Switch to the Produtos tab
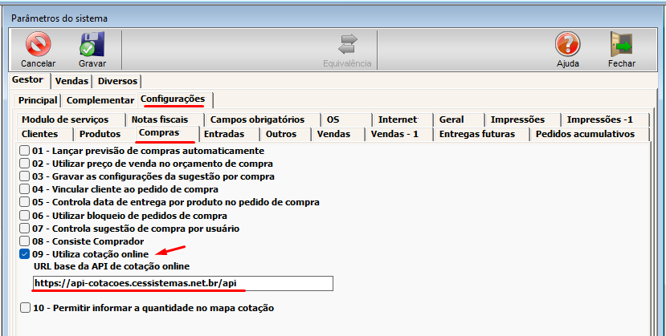666x336 pixels. click(100, 134)
